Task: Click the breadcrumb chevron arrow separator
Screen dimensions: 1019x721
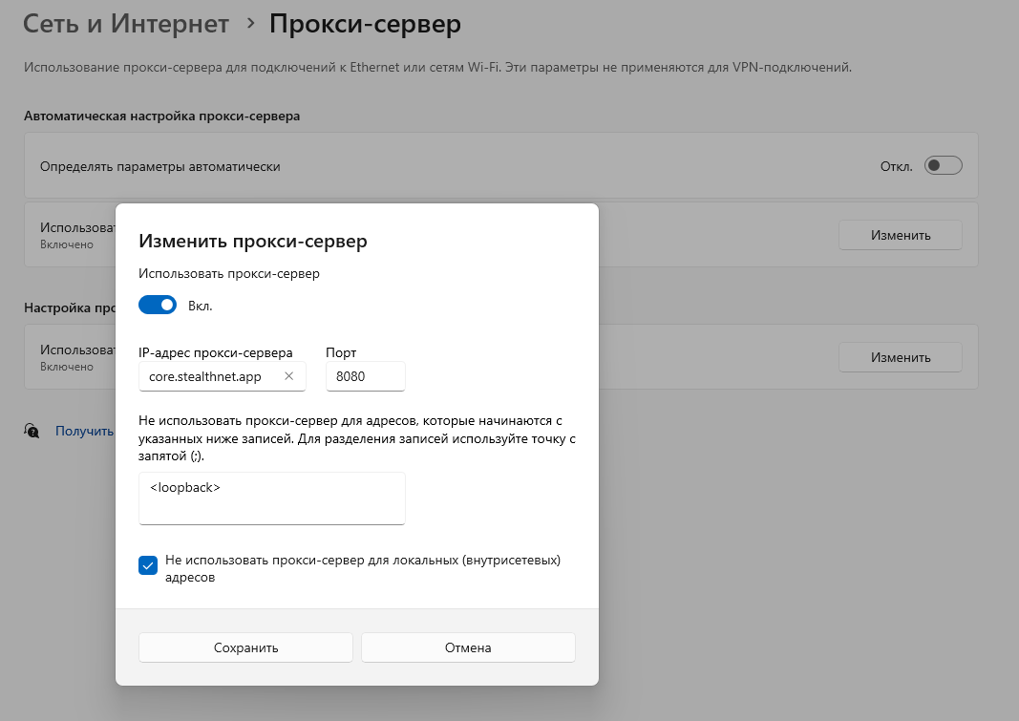Action: tap(250, 23)
